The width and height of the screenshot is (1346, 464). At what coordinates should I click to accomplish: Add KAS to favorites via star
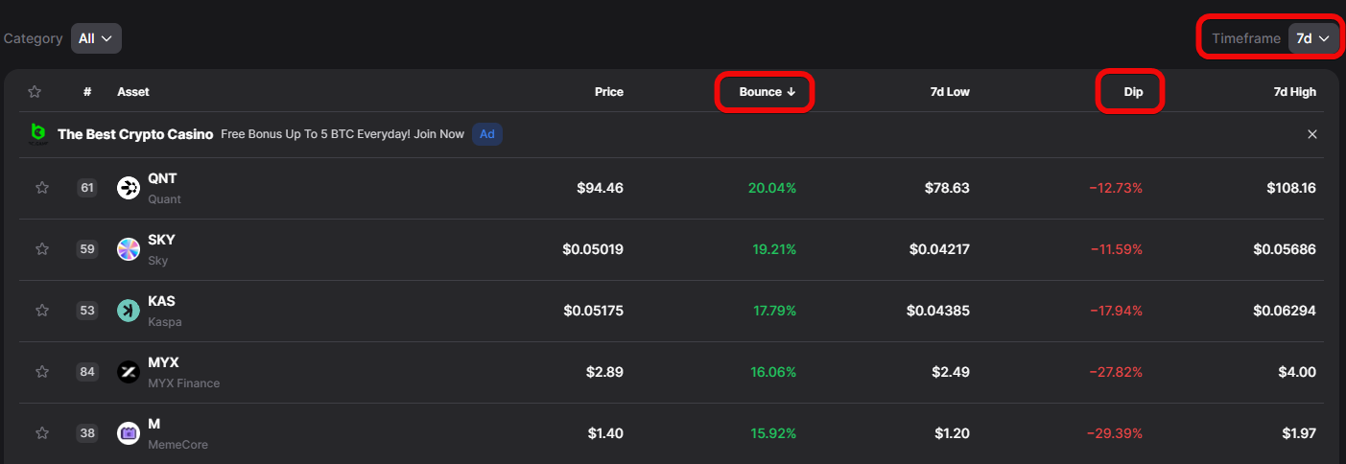tap(42, 311)
